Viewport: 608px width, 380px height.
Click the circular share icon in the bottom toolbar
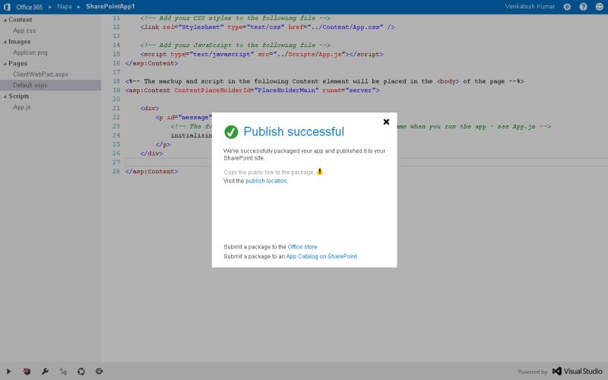pyautogui.click(x=81, y=371)
